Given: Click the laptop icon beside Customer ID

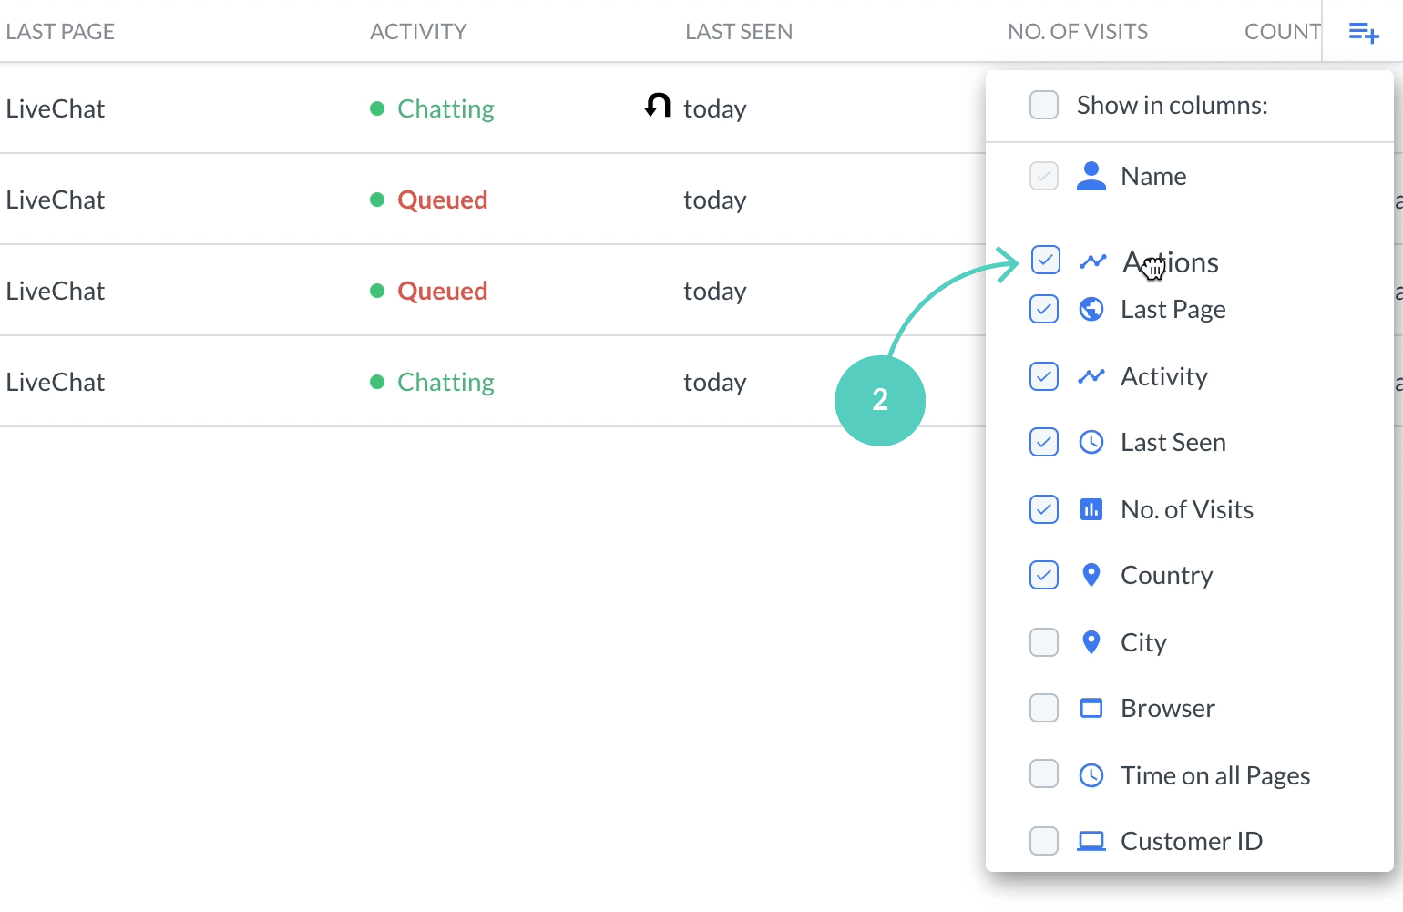Looking at the screenshot, I should tap(1091, 841).
